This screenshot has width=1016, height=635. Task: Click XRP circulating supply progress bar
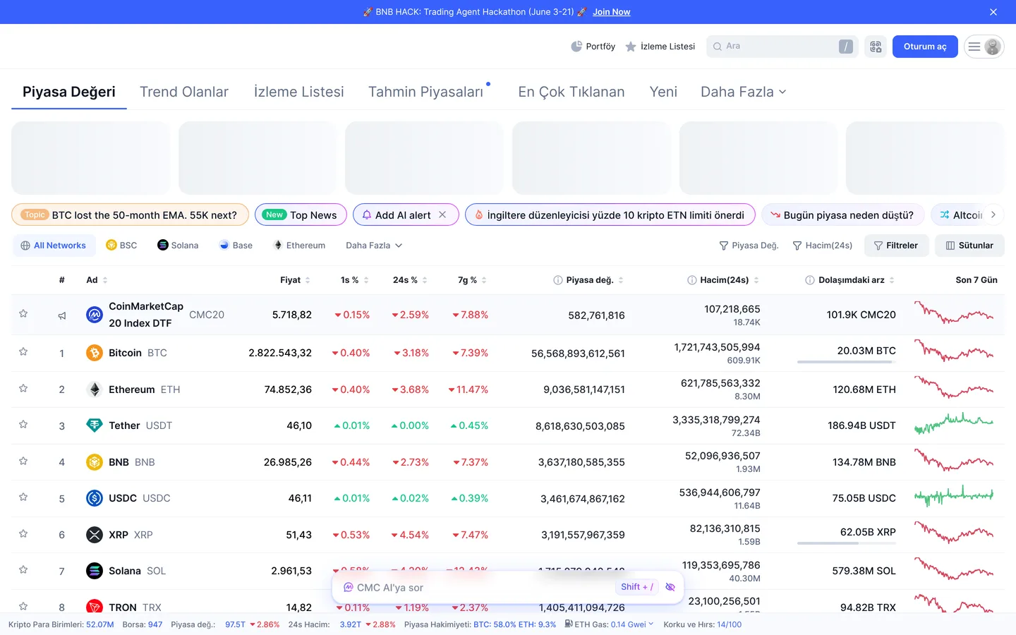[x=847, y=543]
